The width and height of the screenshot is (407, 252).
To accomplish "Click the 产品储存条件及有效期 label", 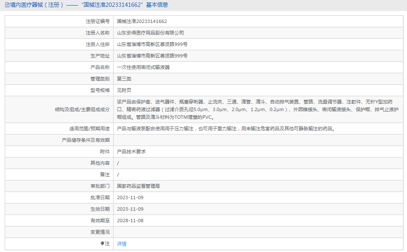I will 86,140.
